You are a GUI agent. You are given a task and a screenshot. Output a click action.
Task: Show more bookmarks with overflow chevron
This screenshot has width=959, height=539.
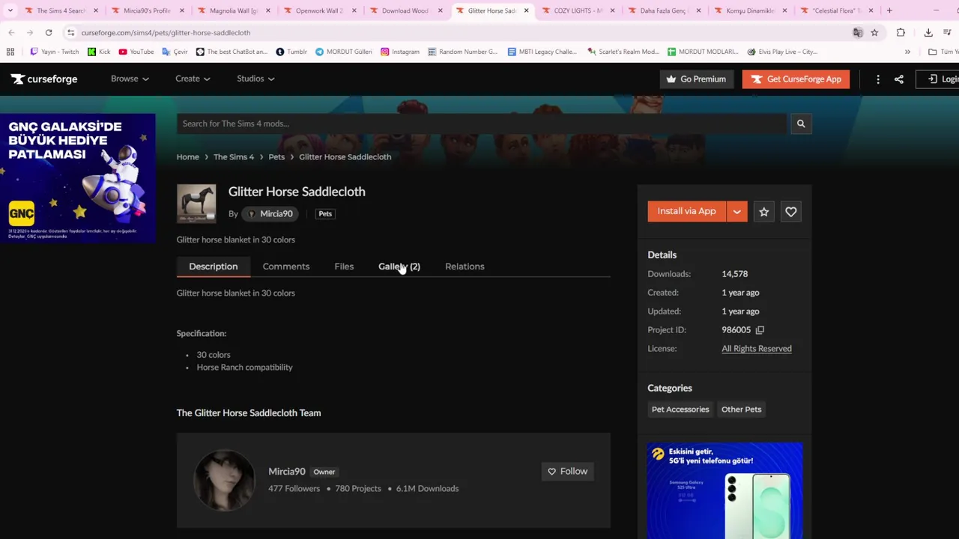[x=907, y=52]
